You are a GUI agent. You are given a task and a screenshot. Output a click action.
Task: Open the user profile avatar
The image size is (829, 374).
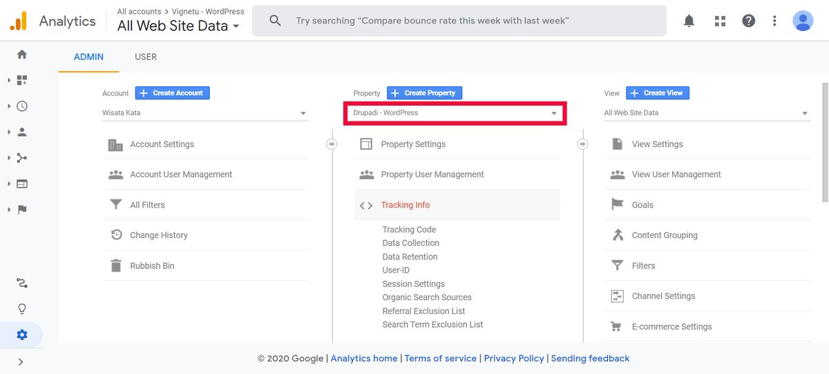tap(803, 21)
